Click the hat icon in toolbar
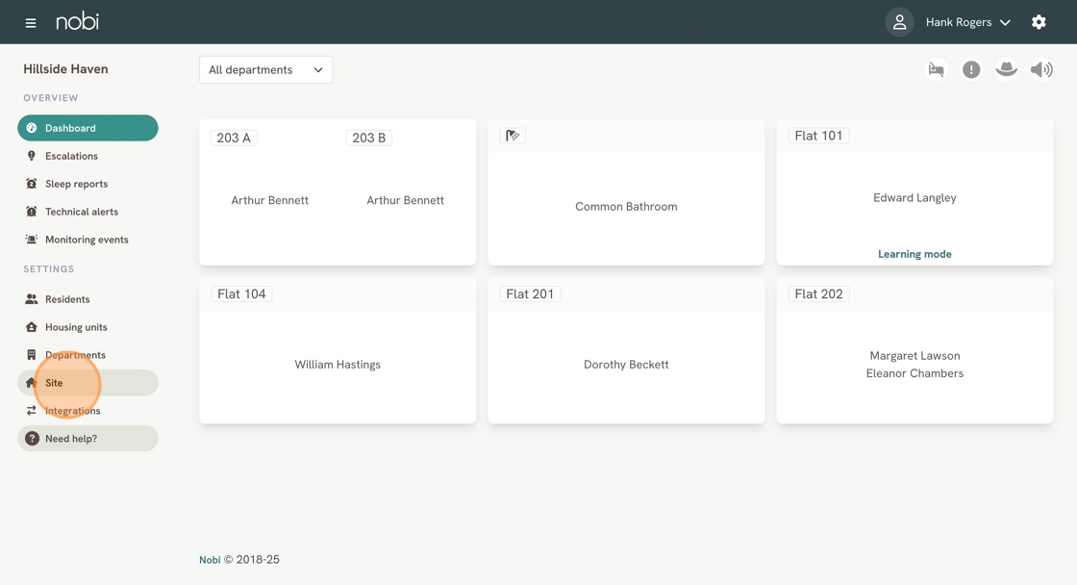The height and width of the screenshot is (585, 1077). tap(1006, 69)
